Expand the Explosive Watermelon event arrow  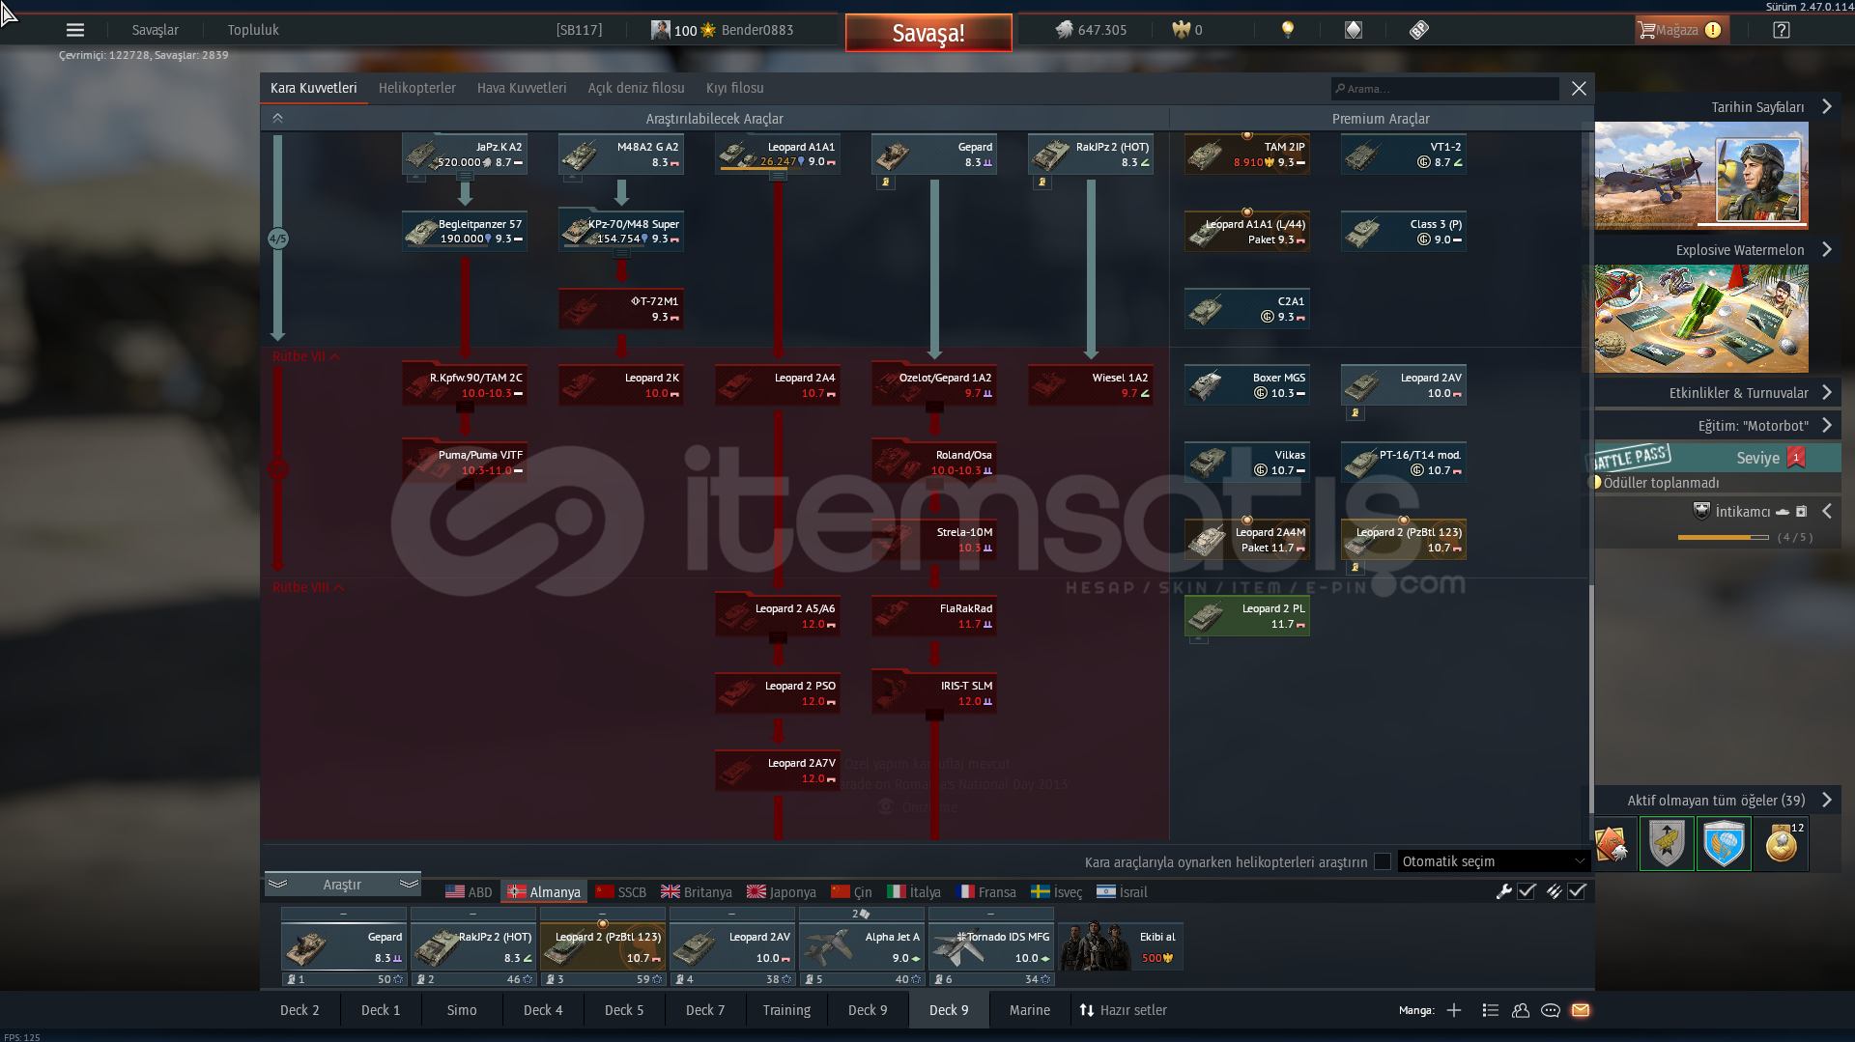point(1826,250)
